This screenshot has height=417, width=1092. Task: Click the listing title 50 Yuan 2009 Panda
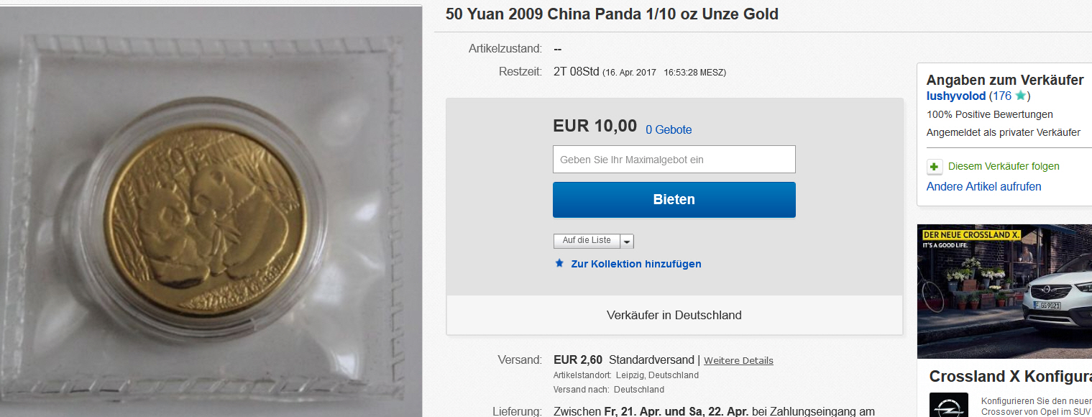(612, 14)
